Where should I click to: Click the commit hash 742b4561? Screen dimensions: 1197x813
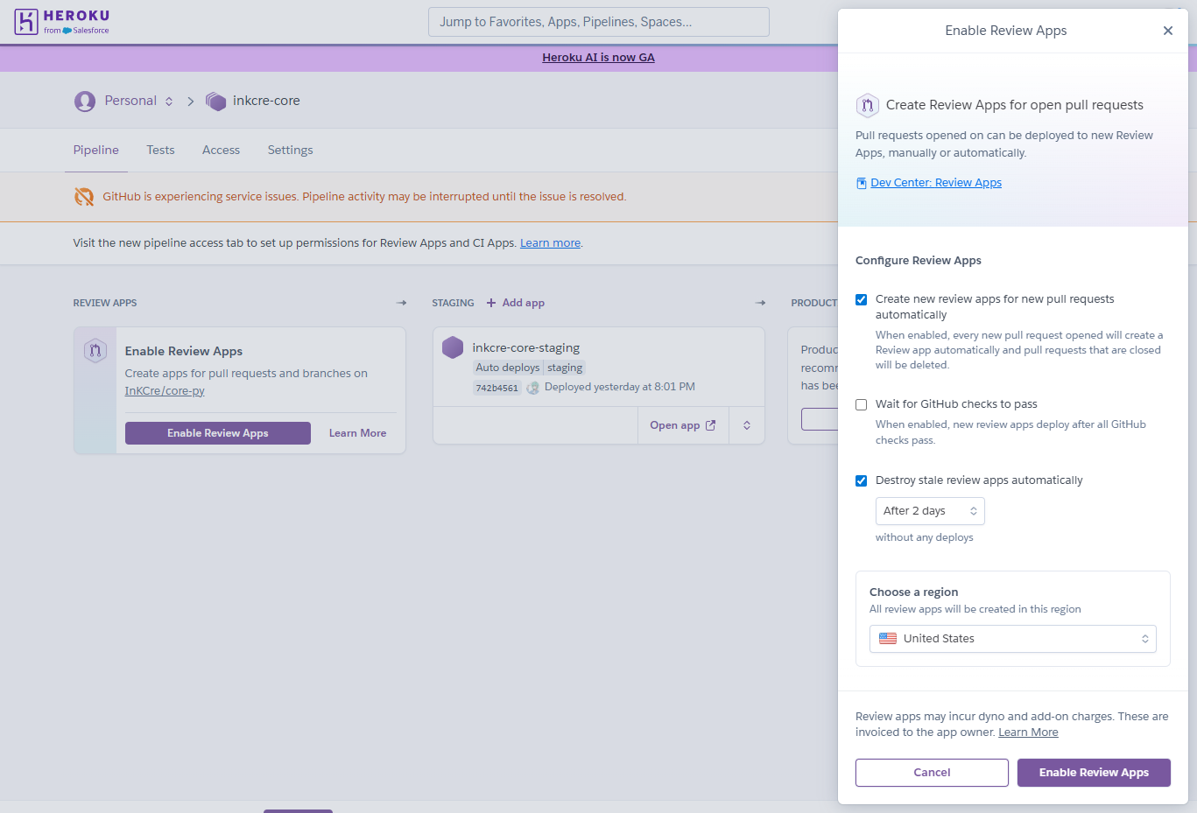tap(497, 388)
